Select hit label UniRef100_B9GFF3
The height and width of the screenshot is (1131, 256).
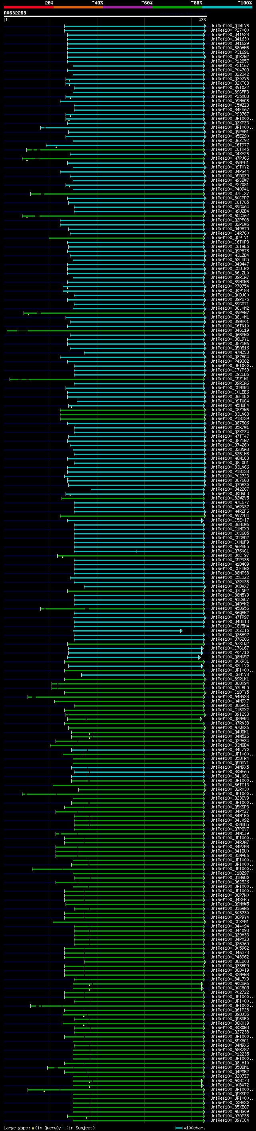(x=230, y=92)
